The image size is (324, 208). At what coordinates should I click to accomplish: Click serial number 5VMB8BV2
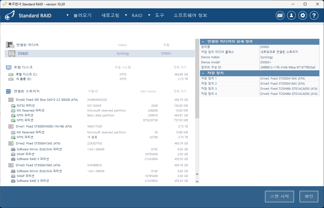(95, 165)
